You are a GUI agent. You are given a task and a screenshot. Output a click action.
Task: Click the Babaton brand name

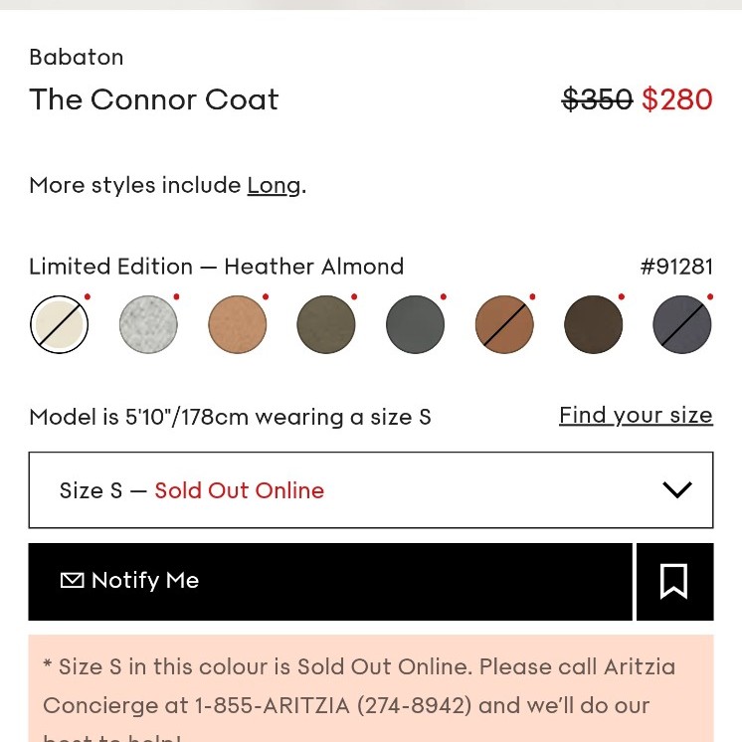click(x=77, y=57)
